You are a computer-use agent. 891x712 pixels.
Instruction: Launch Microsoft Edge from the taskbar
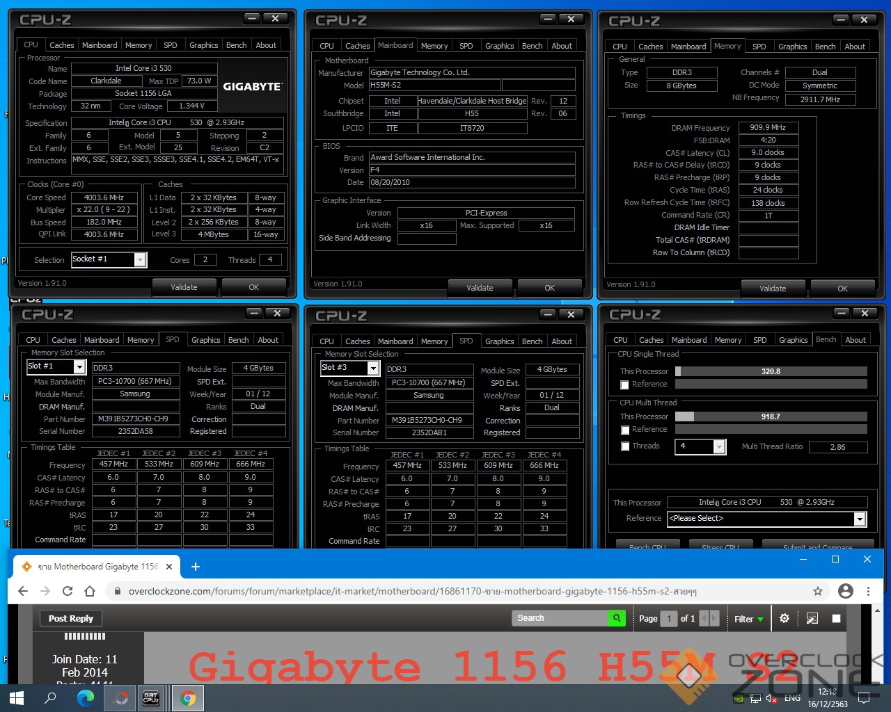coord(85,698)
